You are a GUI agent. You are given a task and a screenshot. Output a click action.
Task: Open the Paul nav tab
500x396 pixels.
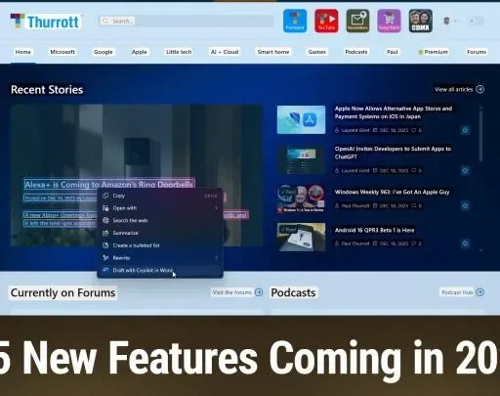pos(392,52)
